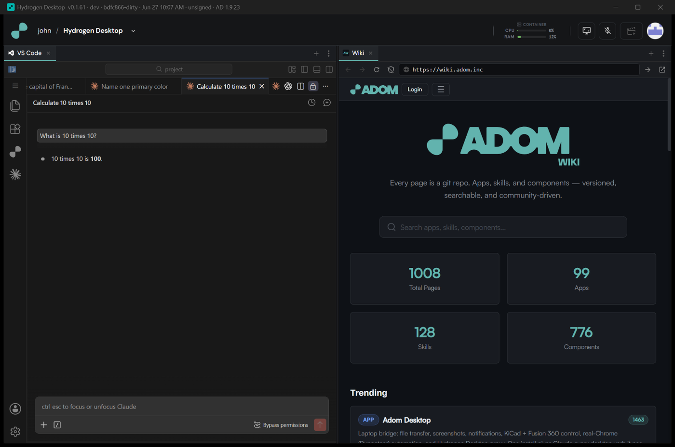Toggle the muted microphone icon
This screenshot has width=675, height=447.
(x=607, y=31)
